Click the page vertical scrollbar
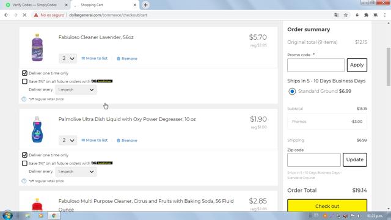Screen dimensions: 391x220 pyautogui.click(x=389, y=67)
